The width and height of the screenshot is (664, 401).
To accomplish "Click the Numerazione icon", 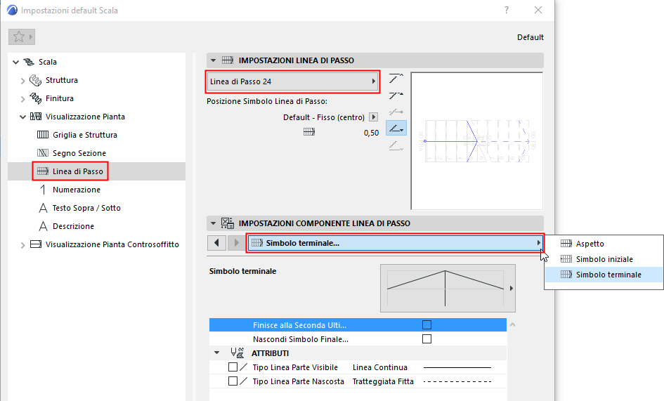I will point(43,190).
